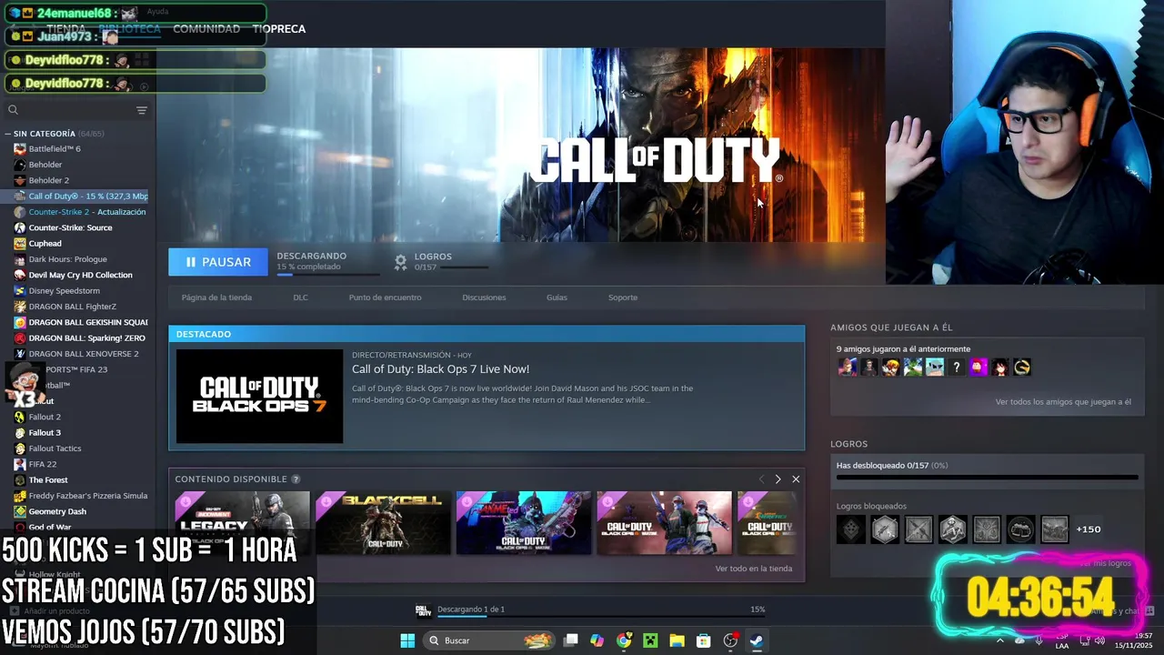The image size is (1164, 655).
Task: Click the Fallout 3 game icon
Action: tap(20, 432)
